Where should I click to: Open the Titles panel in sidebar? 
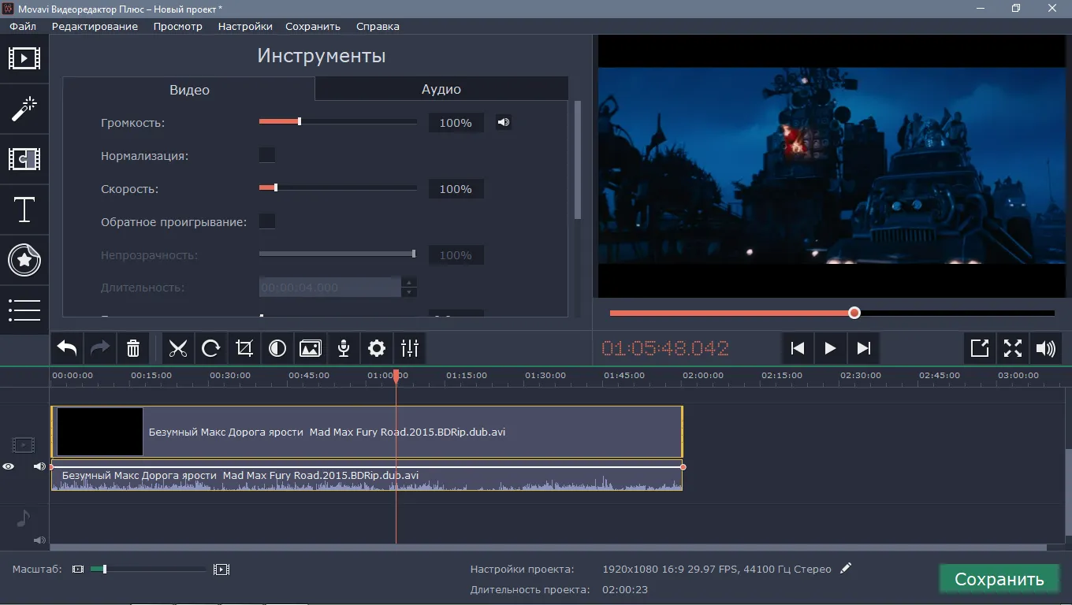coord(24,210)
